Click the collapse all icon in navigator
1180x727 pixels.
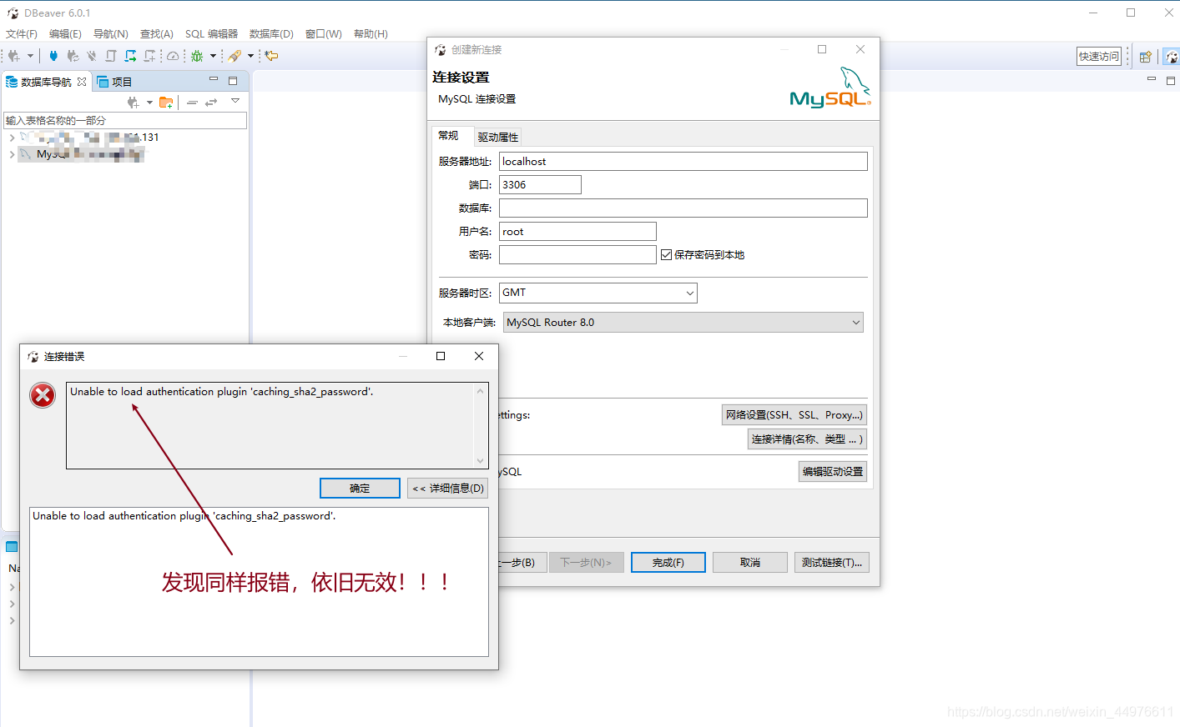point(192,102)
